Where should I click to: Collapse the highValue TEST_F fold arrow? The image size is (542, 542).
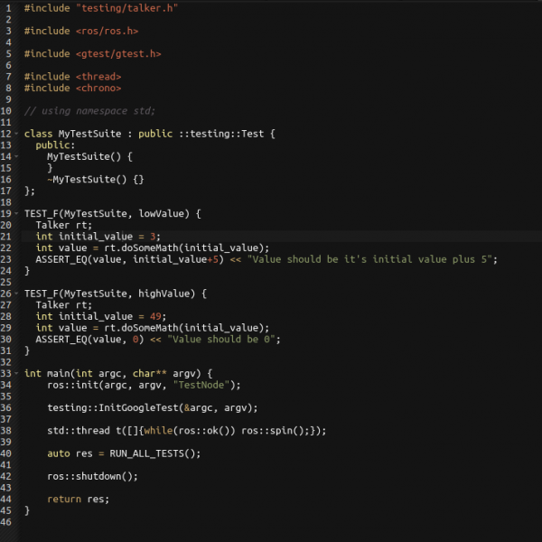click(x=16, y=294)
